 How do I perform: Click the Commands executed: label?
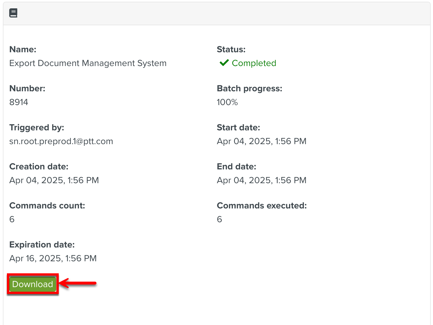262,206
